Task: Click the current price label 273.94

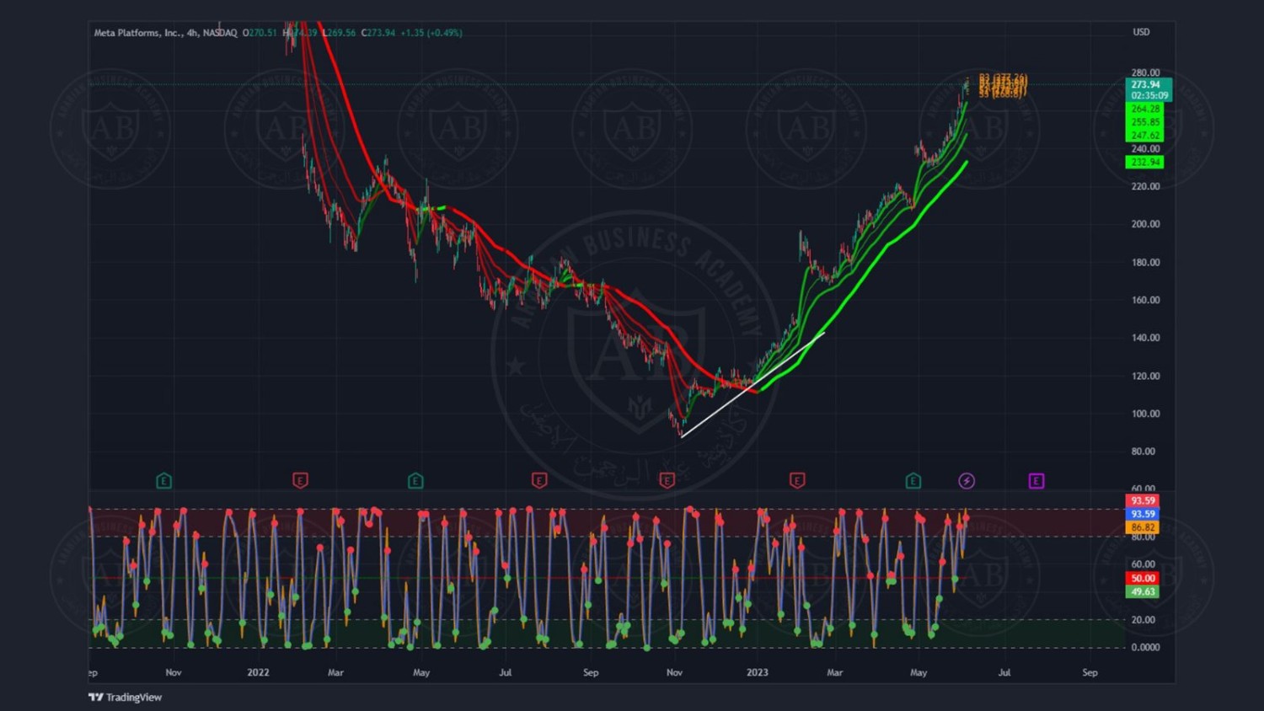Action: tap(1147, 84)
